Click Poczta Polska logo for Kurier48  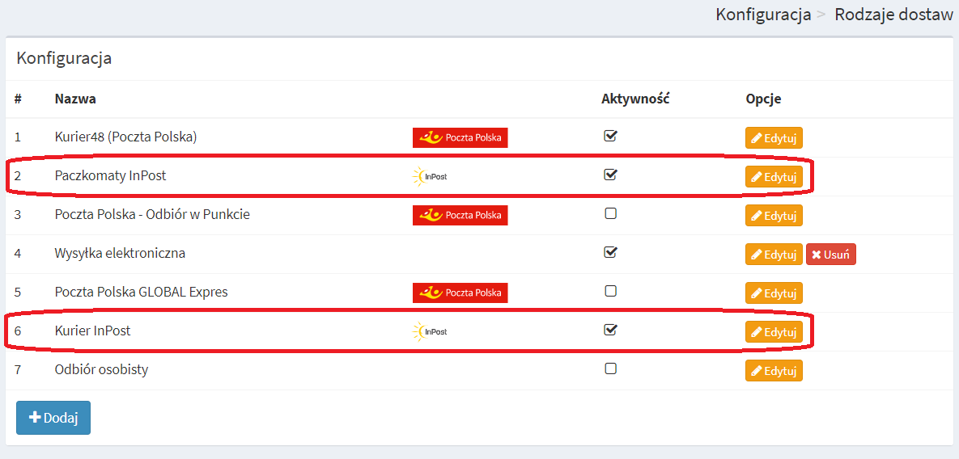click(460, 137)
